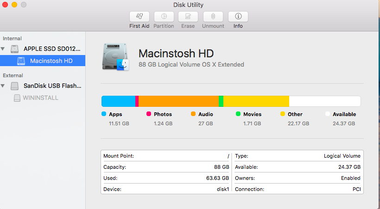The height and width of the screenshot is (209, 380).
Task: Click the 1.24 GB Photos value
Action: (x=163, y=123)
